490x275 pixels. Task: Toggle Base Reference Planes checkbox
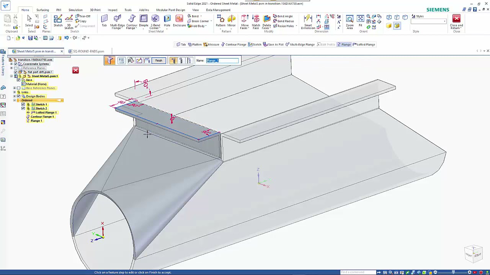(x=18, y=88)
